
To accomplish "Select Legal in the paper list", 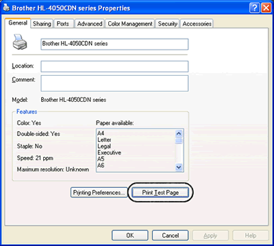I will tap(104, 146).
